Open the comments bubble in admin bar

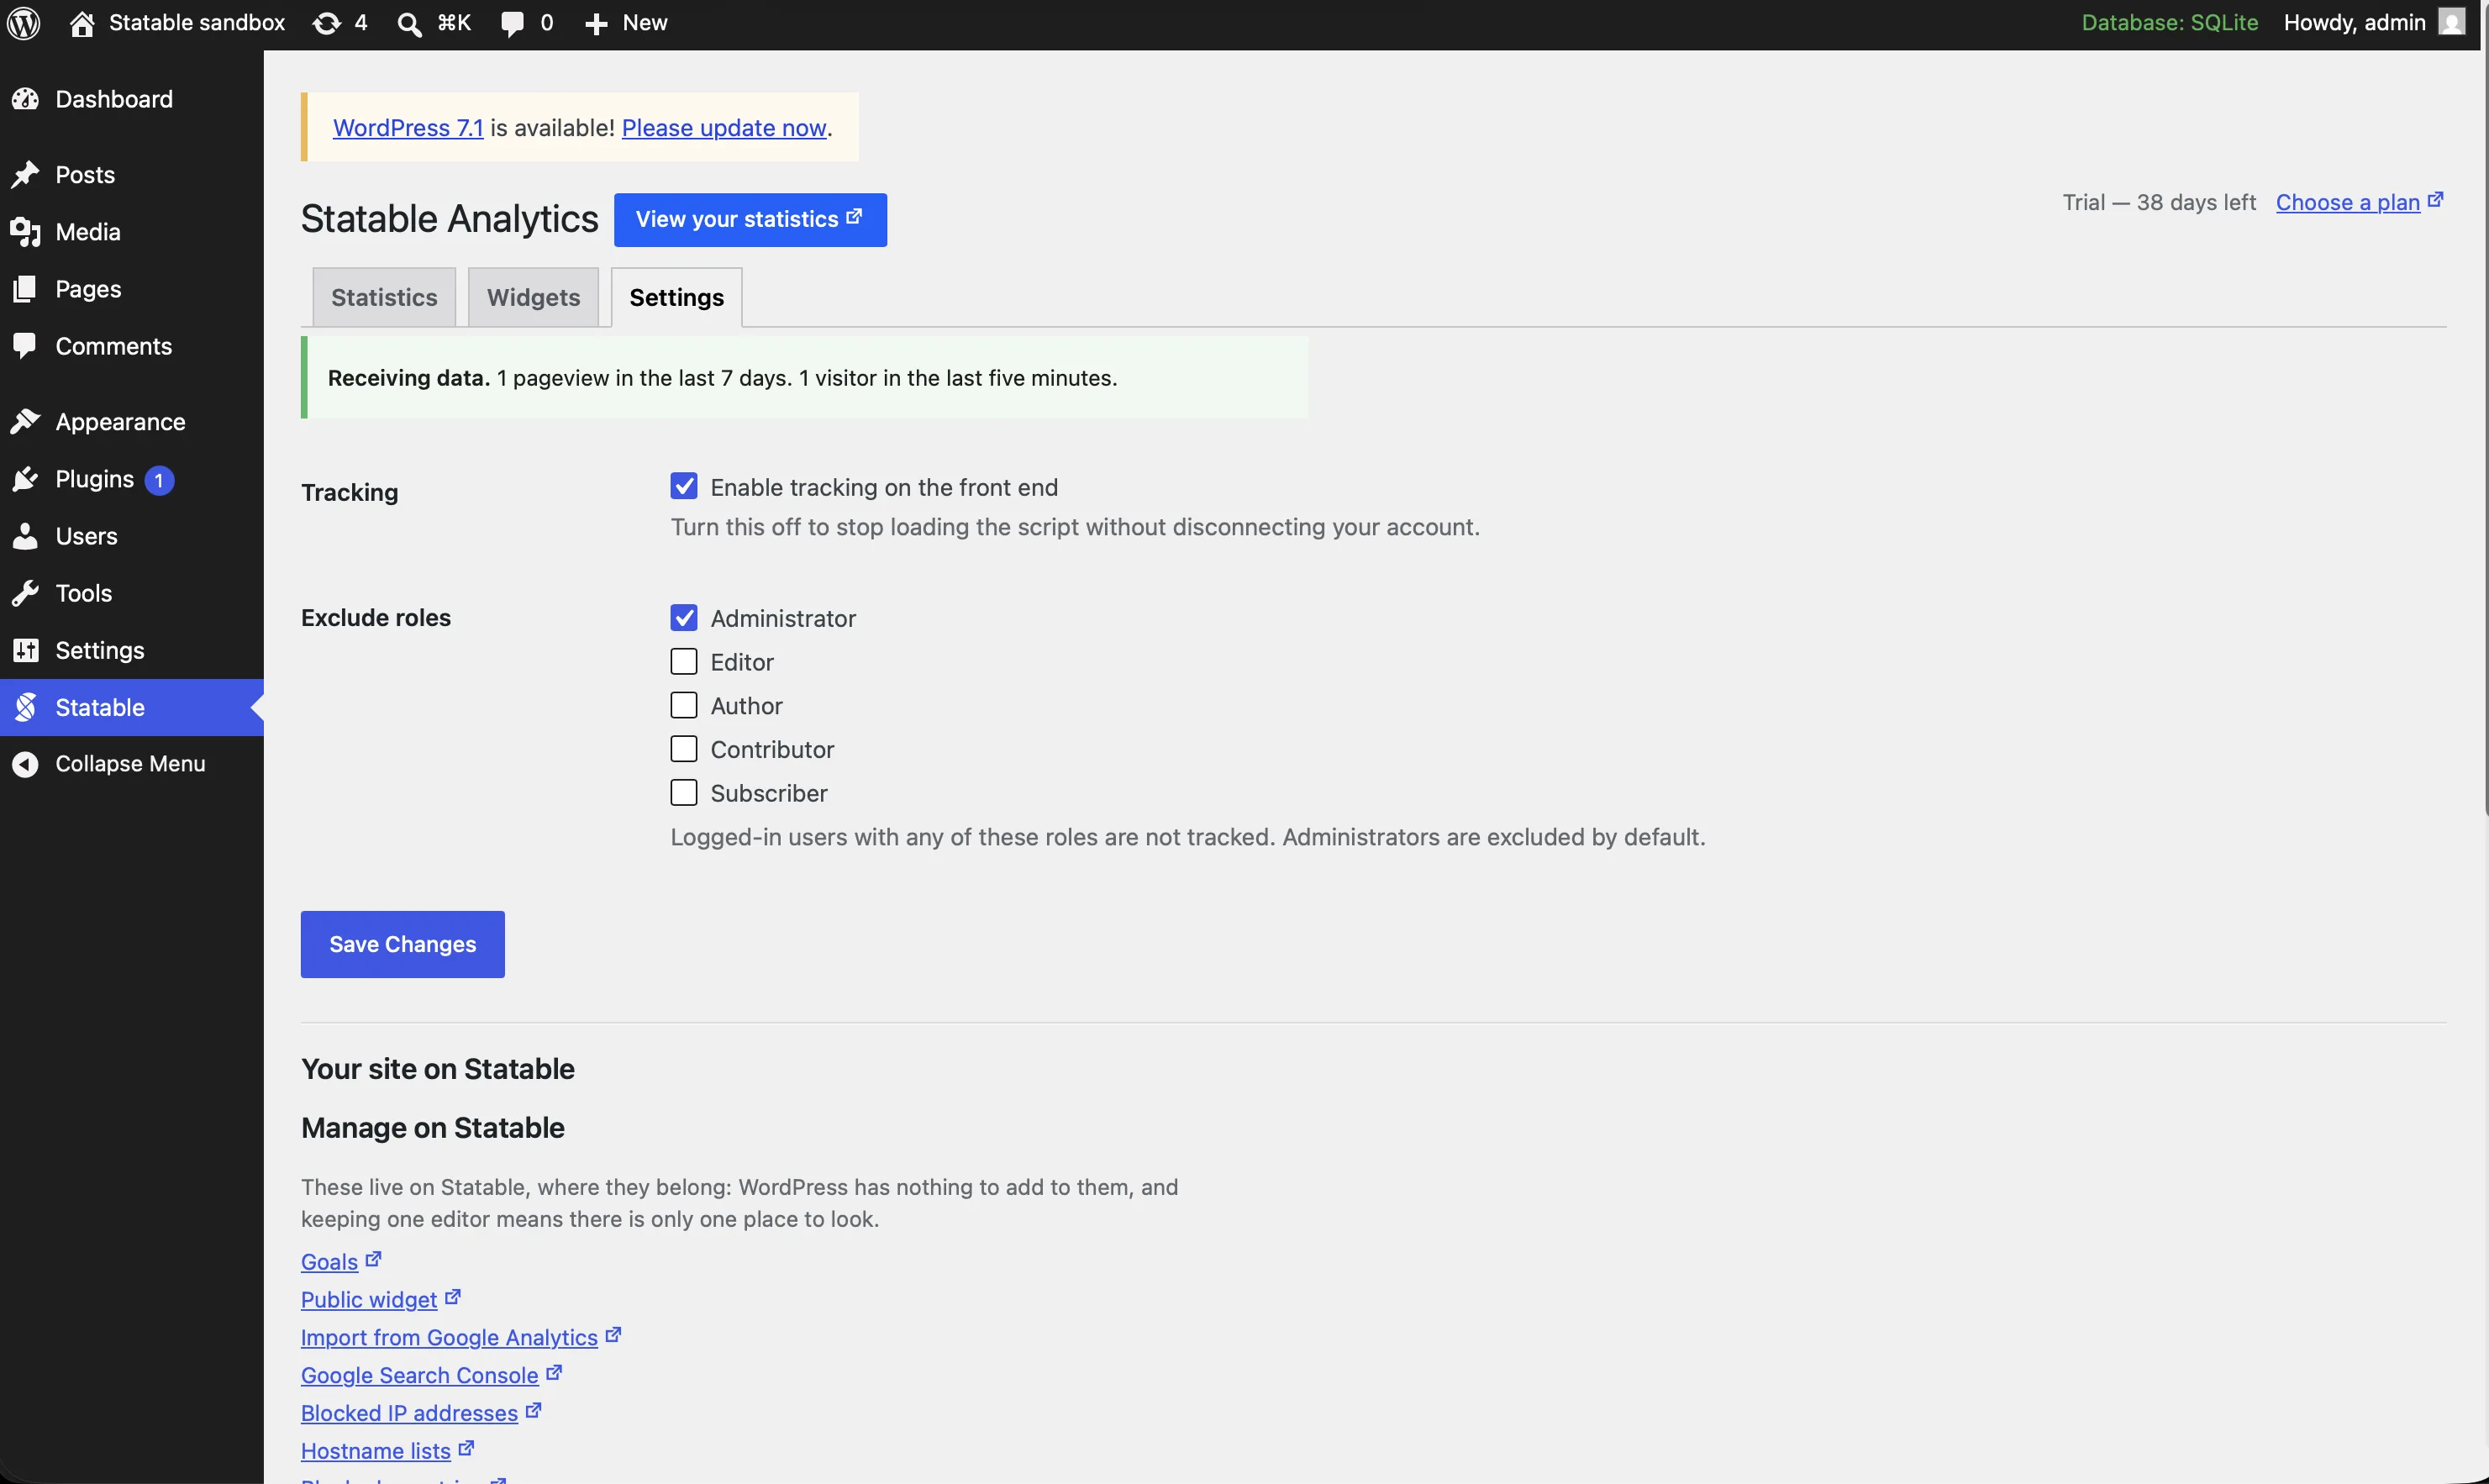point(512,23)
